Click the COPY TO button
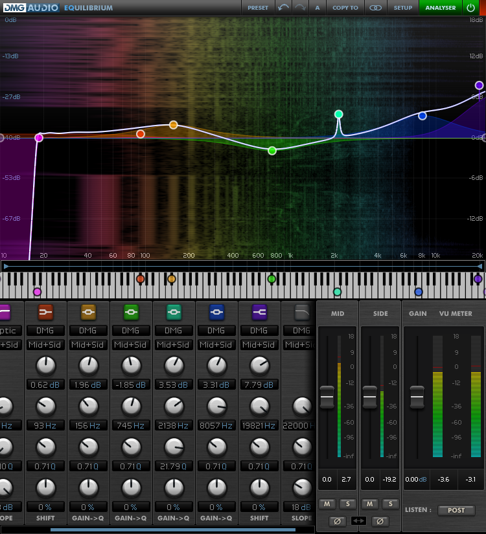Screen dimensions: 486x534 coord(345,8)
